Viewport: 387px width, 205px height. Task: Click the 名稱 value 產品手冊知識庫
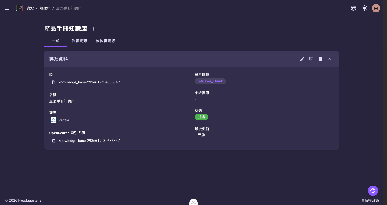[x=62, y=101]
